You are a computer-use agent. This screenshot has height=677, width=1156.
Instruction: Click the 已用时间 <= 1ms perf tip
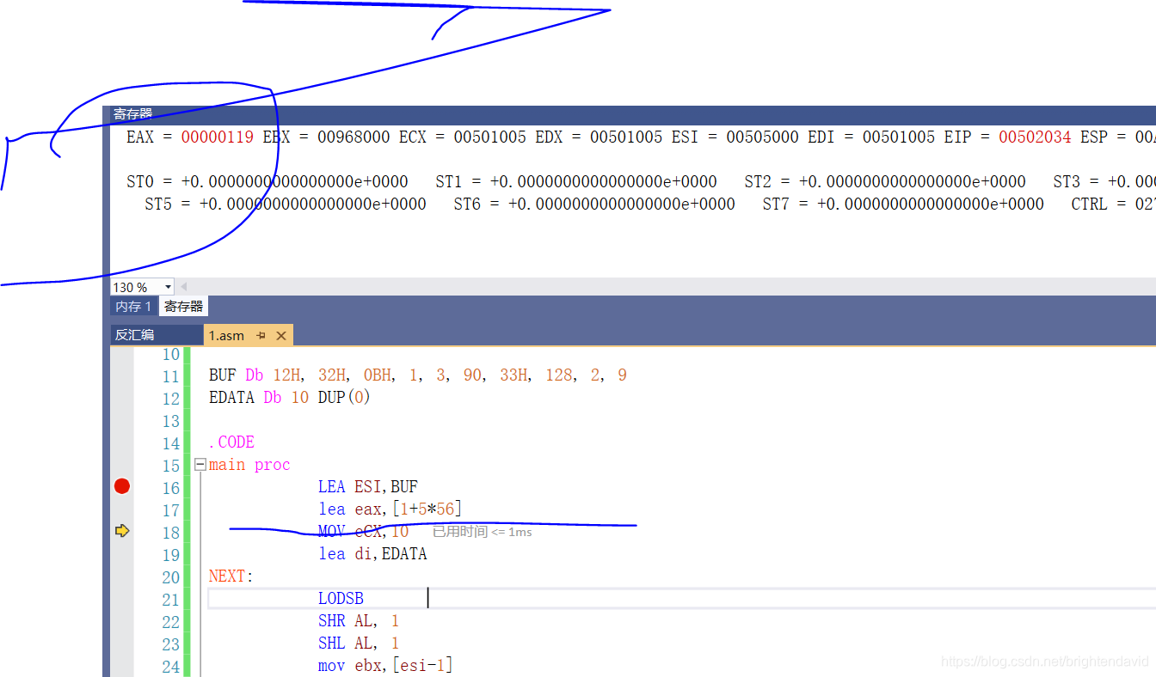pyautogui.click(x=482, y=532)
